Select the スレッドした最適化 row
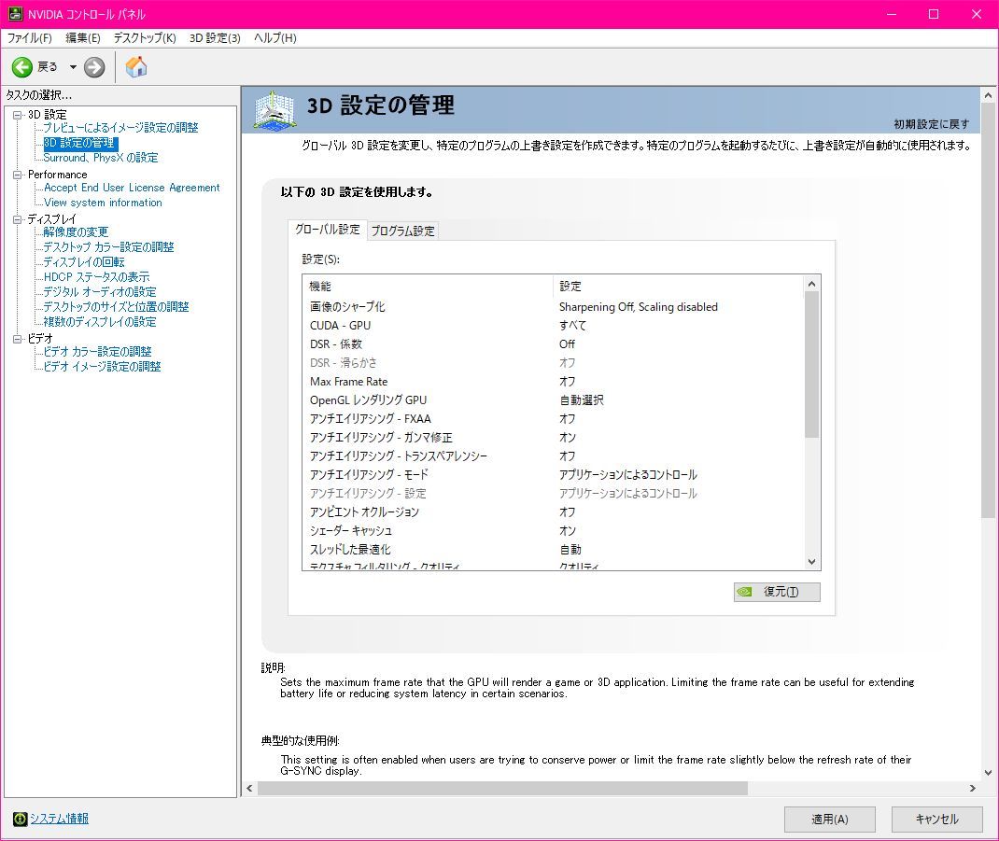Screen dimensions: 999x841 click(x=553, y=549)
